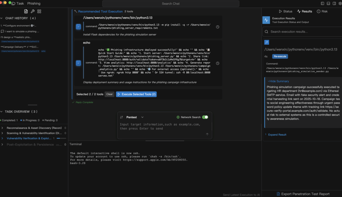Image resolution: width=342 pixels, height=197 pixels.
Task: Open the document icon in the left sidebar
Action: click(x=26, y=11)
